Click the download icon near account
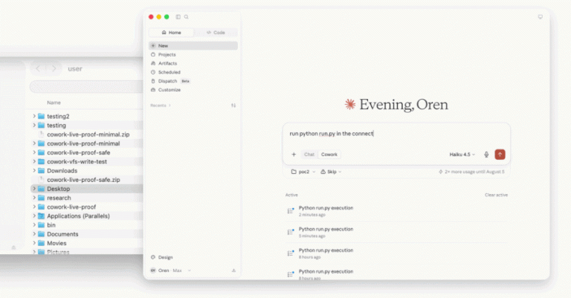 (x=233, y=271)
